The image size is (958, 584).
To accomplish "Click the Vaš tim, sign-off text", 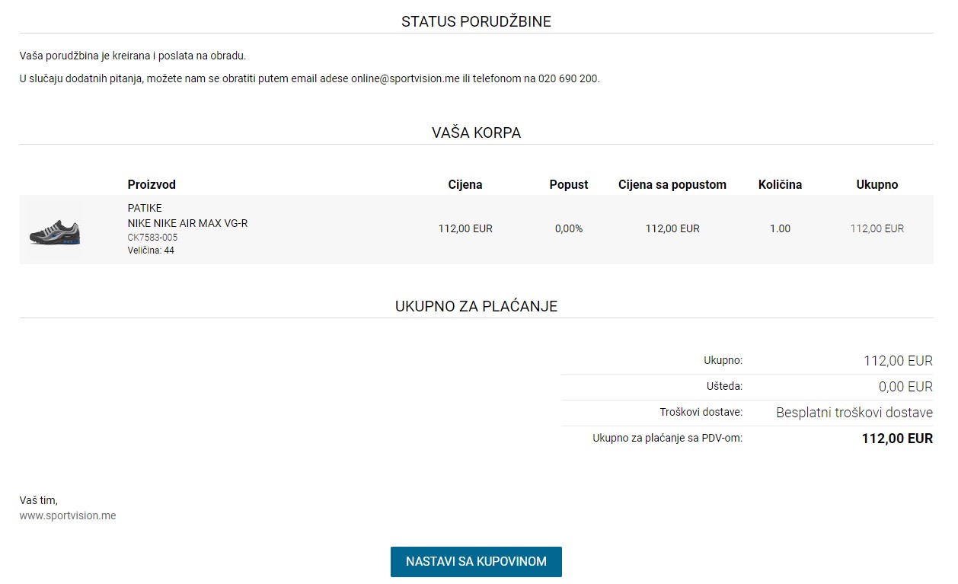I will coord(39,500).
